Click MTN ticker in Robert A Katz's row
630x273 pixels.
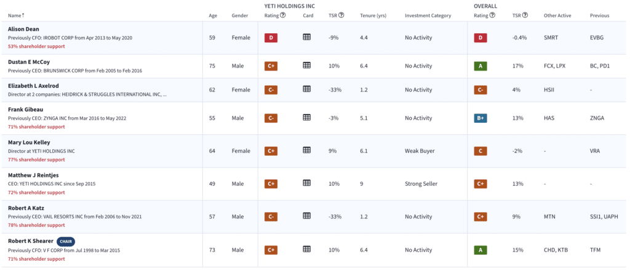pos(549,217)
